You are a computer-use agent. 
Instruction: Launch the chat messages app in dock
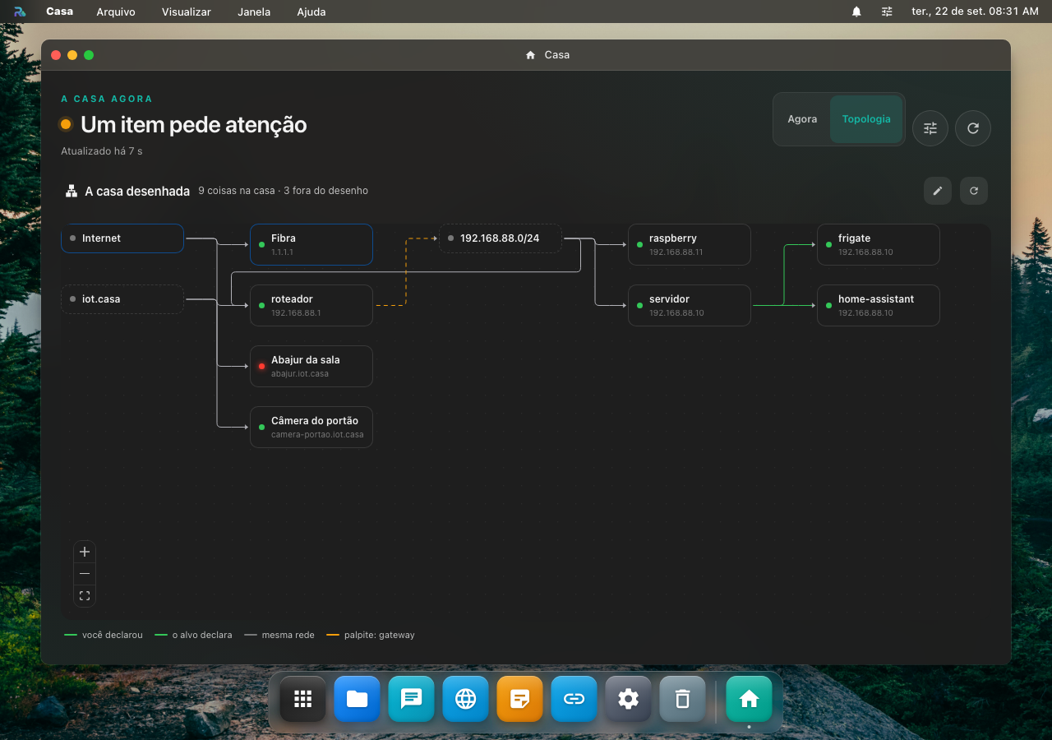tap(412, 699)
